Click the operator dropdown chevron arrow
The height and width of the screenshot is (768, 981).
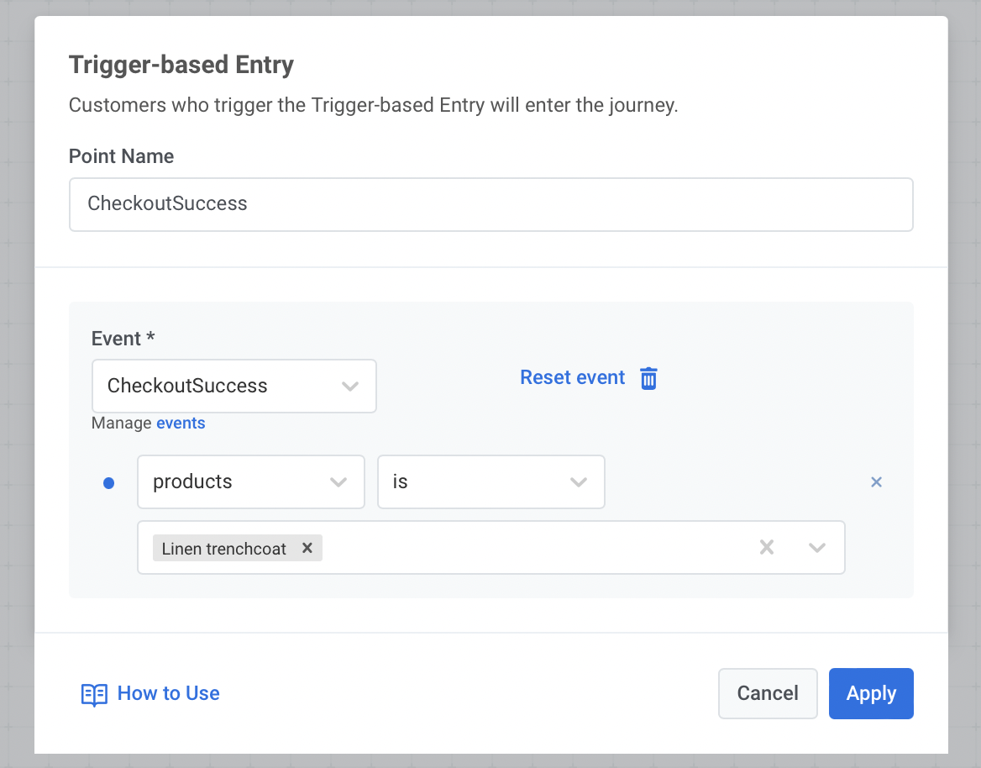click(x=578, y=482)
